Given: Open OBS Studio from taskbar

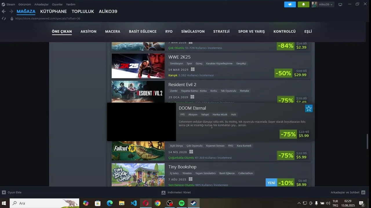Looking at the screenshot, I should click(x=170, y=203).
